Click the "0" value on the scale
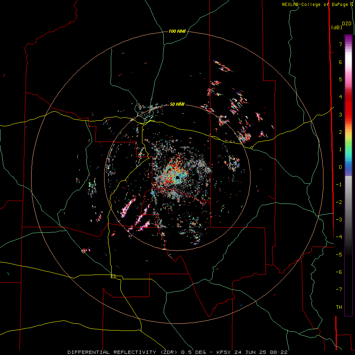The height and width of the screenshot is (355, 355). coord(340,167)
